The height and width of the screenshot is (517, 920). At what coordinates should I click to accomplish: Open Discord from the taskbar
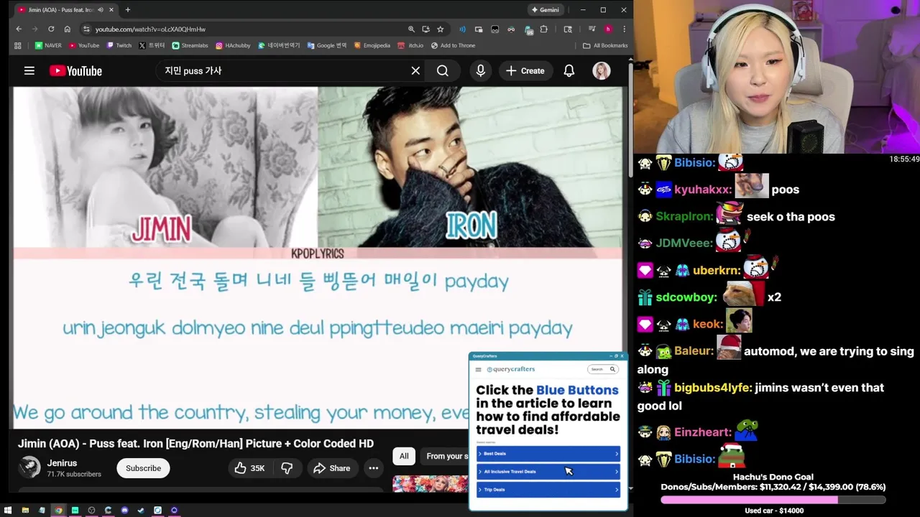coord(124,511)
